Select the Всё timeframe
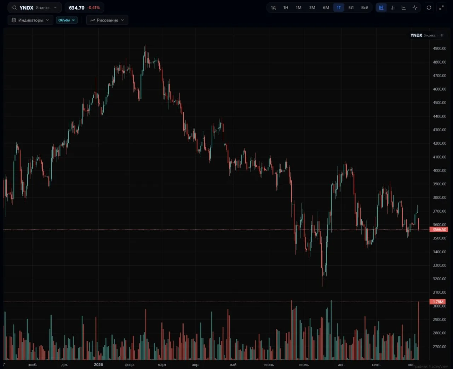This screenshot has width=453, height=369. point(365,7)
